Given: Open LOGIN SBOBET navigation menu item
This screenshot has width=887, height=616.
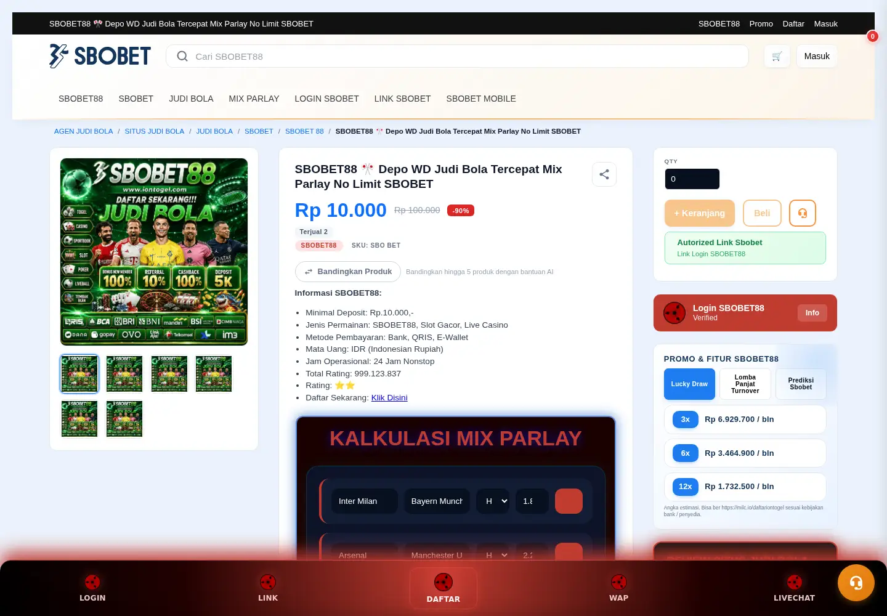Looking at the screenshot, I should (x=326, y=99).
